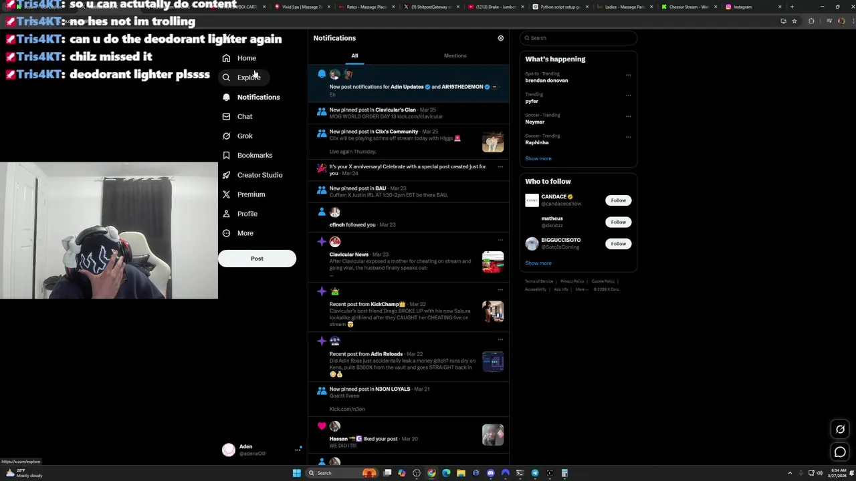This screenshot has height=481, width=856.
Task: Show more under Who to follow
Action: tap(538, 263)
